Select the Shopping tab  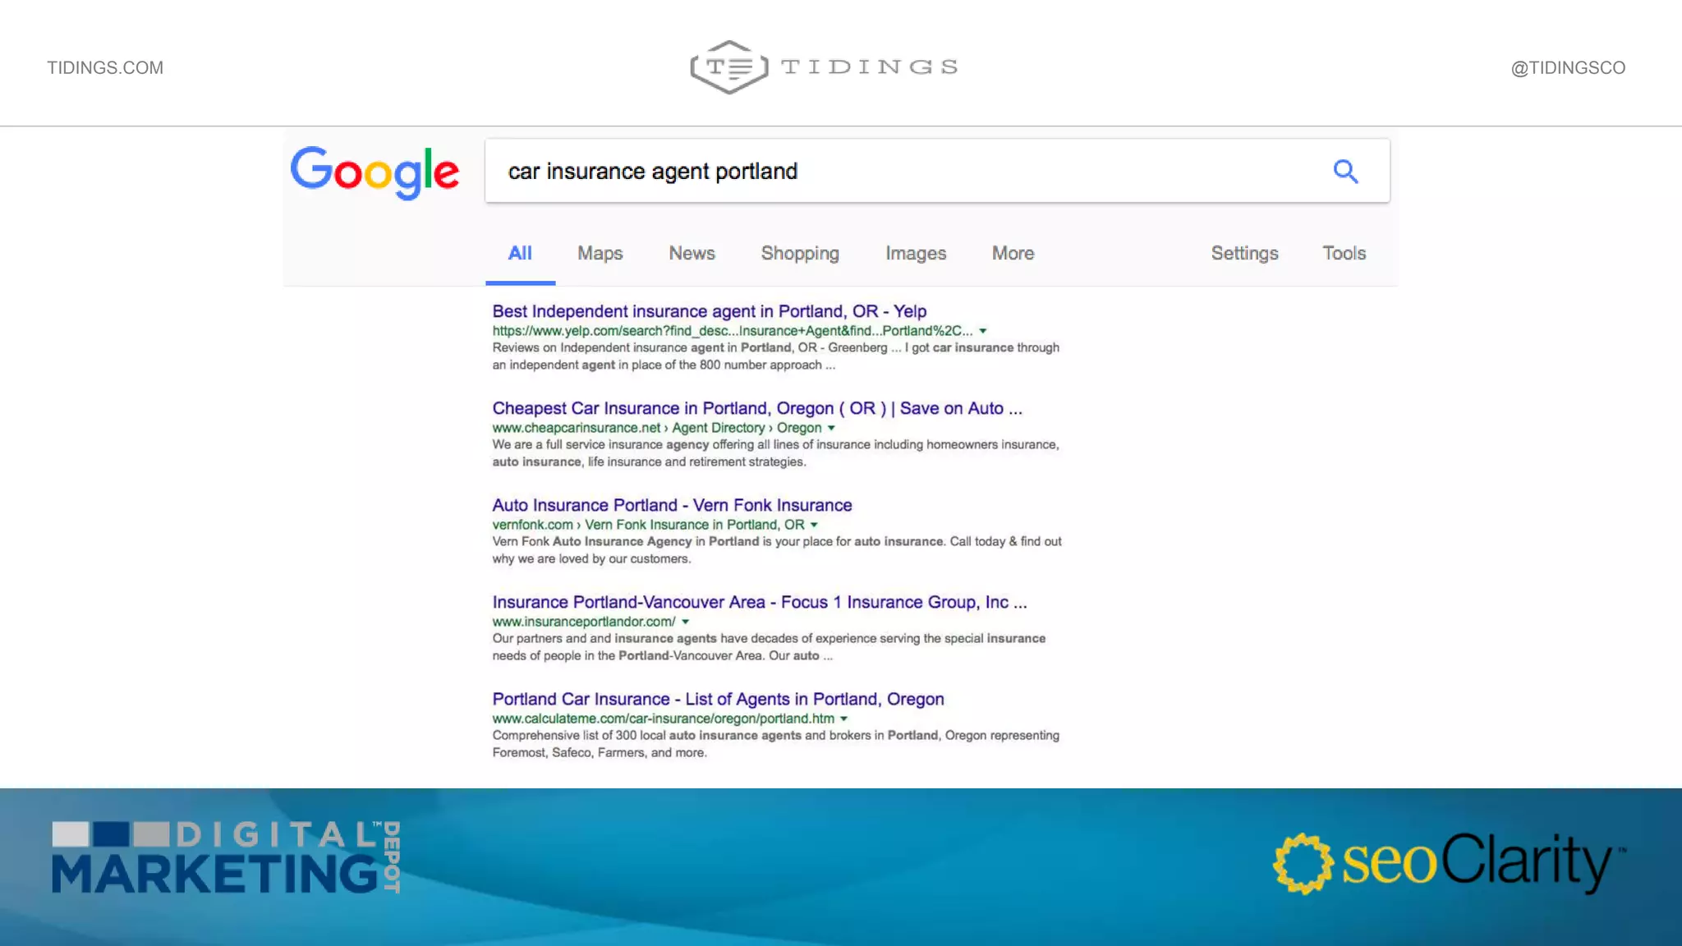(799, 253)
